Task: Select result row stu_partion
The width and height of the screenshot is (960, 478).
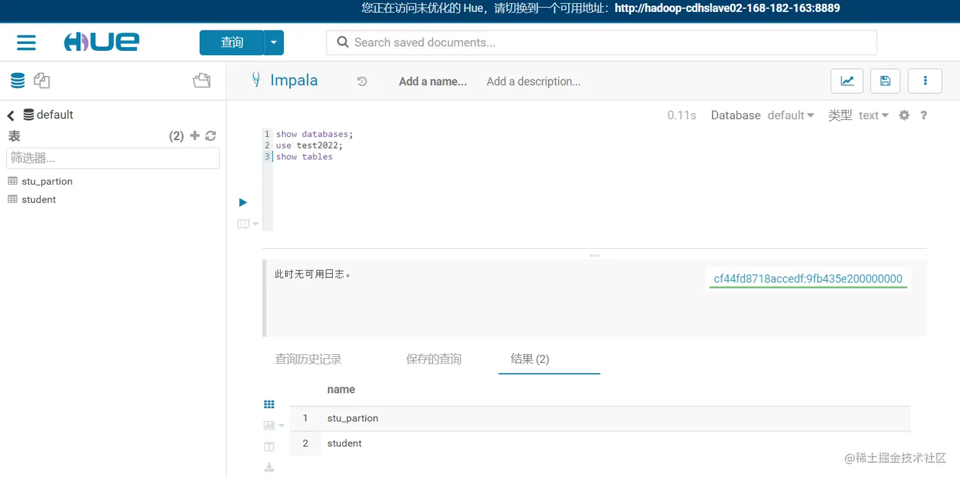Action: tap(600, 418)
